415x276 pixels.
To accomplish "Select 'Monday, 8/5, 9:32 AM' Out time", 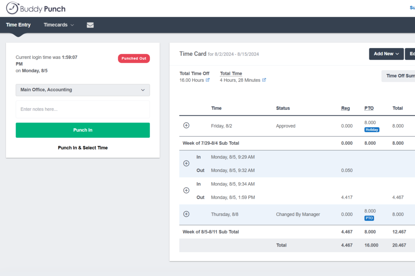I will coord(233,170).
